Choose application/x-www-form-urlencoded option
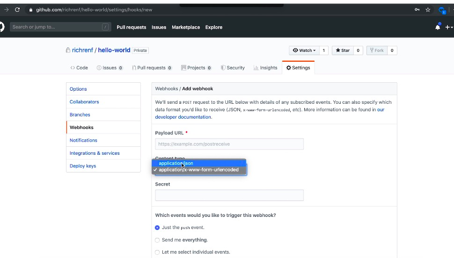This screenshot has width=454, height=258. (199, 170)
